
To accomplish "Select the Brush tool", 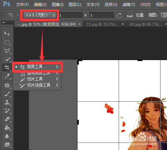I will point(7,94).
